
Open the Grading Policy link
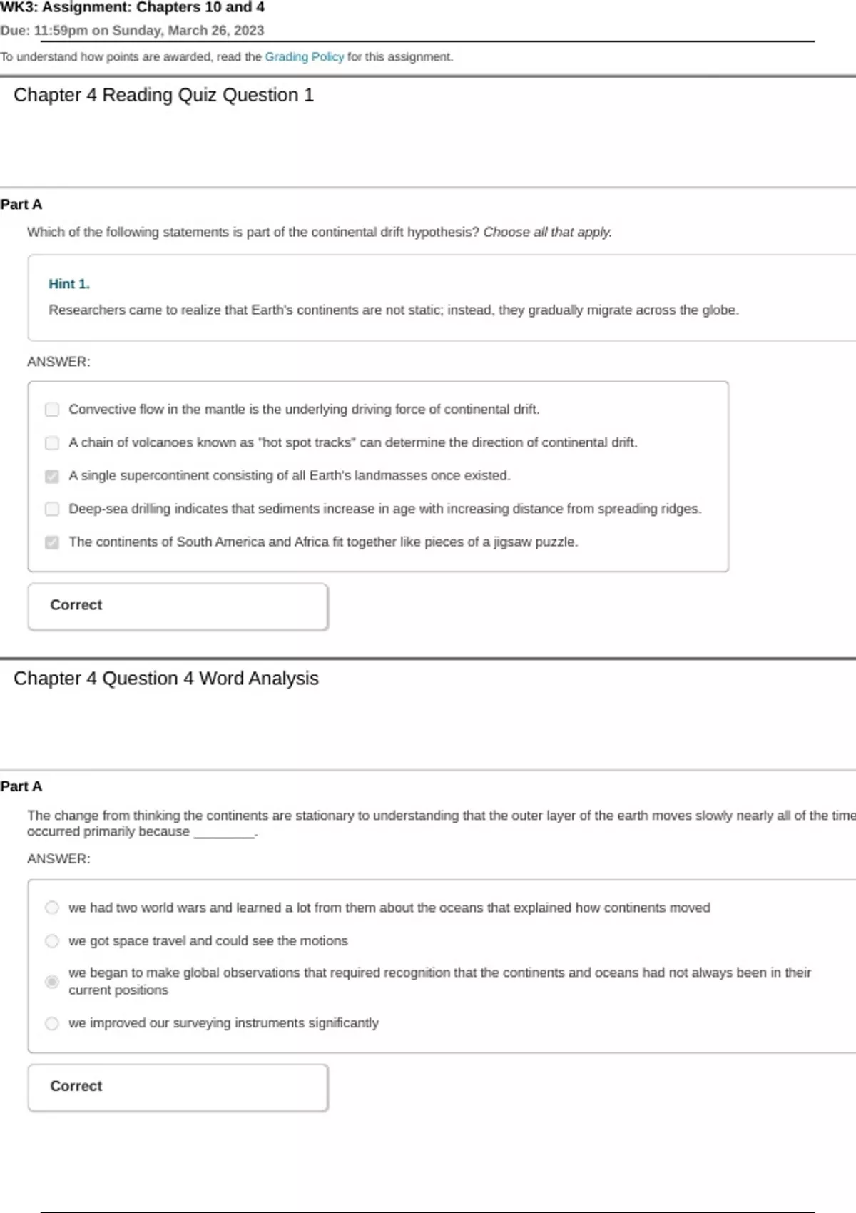(304, 57)
